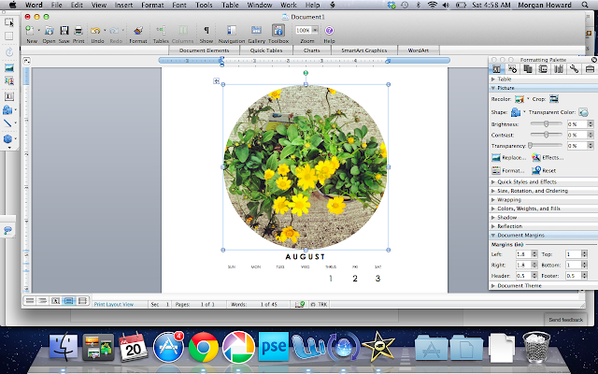The image size is (598, 374).
Task: Open Help with the purple question icon
Action: tap(329, 31)
